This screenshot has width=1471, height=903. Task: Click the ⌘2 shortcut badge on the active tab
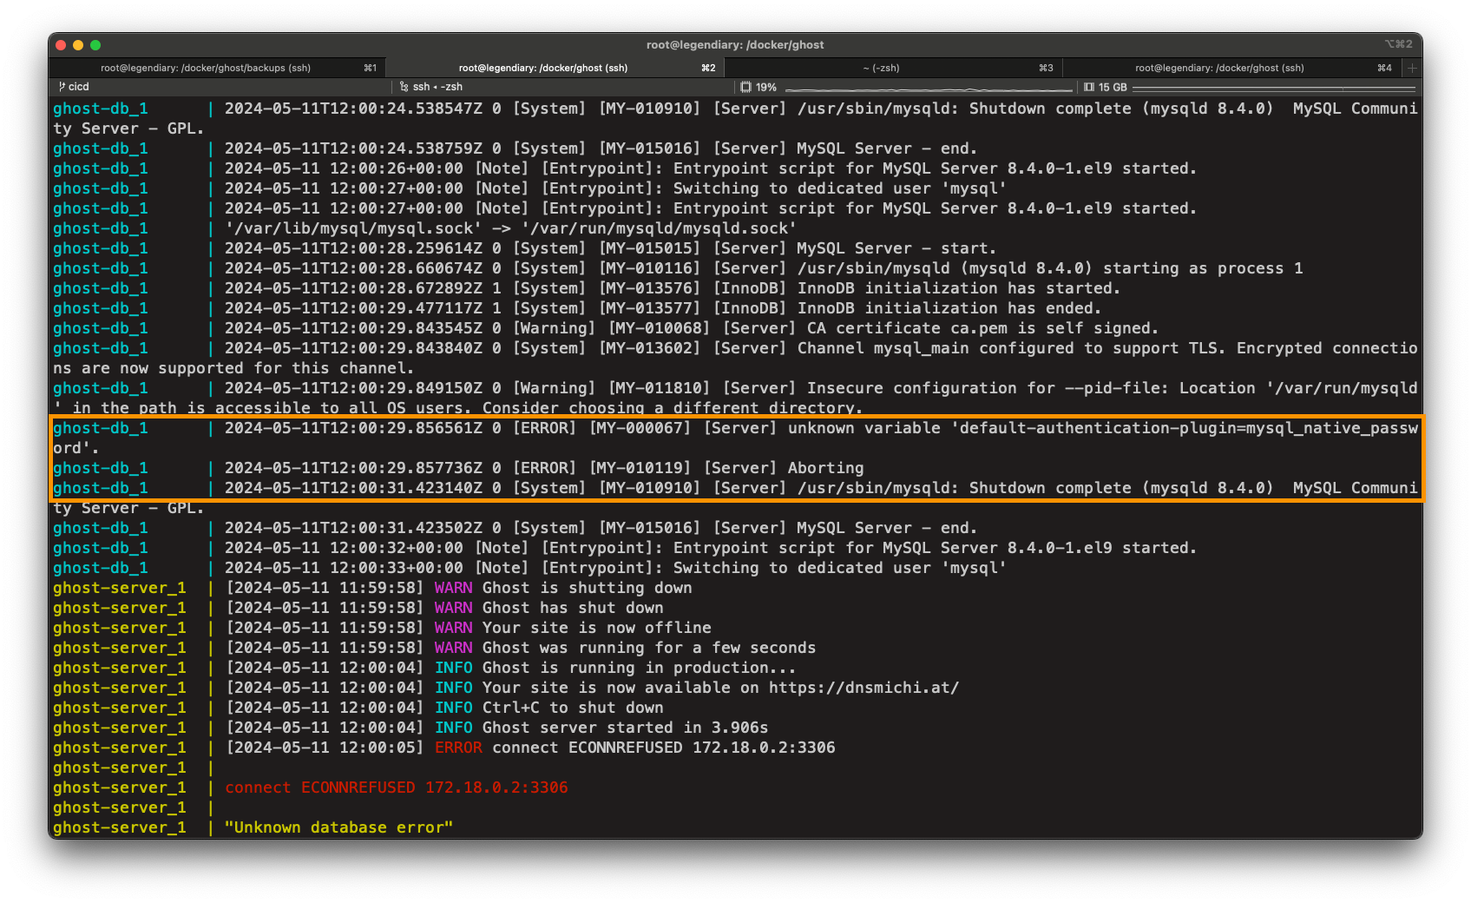point(706,67)
